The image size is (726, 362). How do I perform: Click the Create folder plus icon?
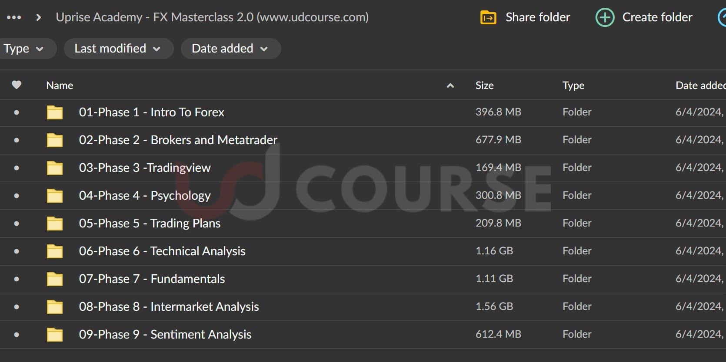[605, 18]
